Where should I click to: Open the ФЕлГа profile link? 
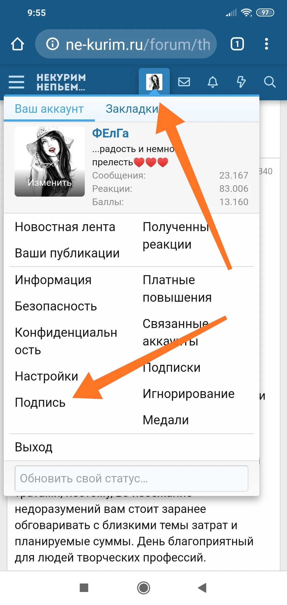tap(110, 133)
